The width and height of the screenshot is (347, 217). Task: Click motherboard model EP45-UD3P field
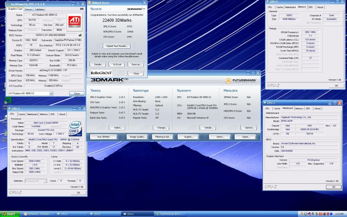pos(299,121)
